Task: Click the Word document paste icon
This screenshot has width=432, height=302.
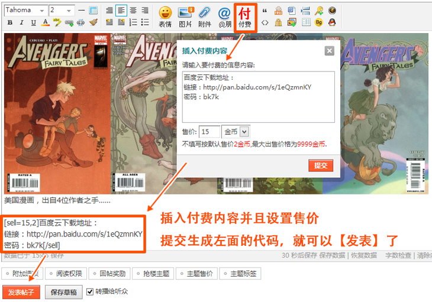Action: [292, 11]
